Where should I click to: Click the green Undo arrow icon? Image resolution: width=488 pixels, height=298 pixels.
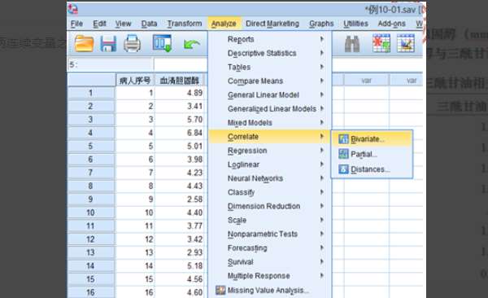[191, 44]
